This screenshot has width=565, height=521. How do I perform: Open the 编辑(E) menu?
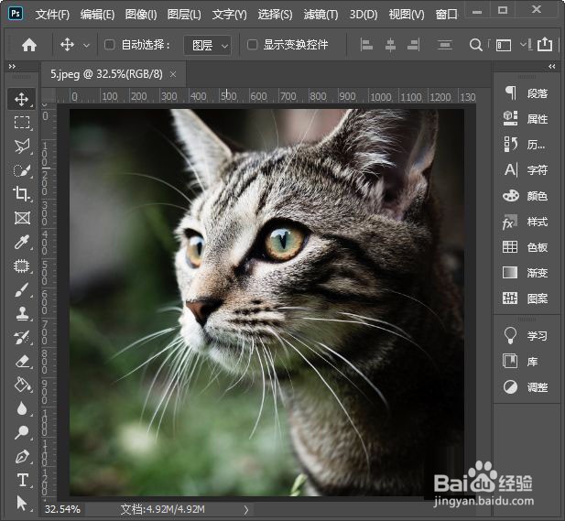[97, 15]
